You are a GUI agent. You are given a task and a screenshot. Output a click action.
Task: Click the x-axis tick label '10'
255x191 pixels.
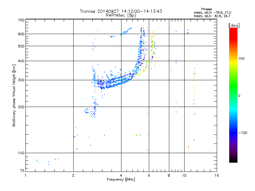tap(184, 175)
